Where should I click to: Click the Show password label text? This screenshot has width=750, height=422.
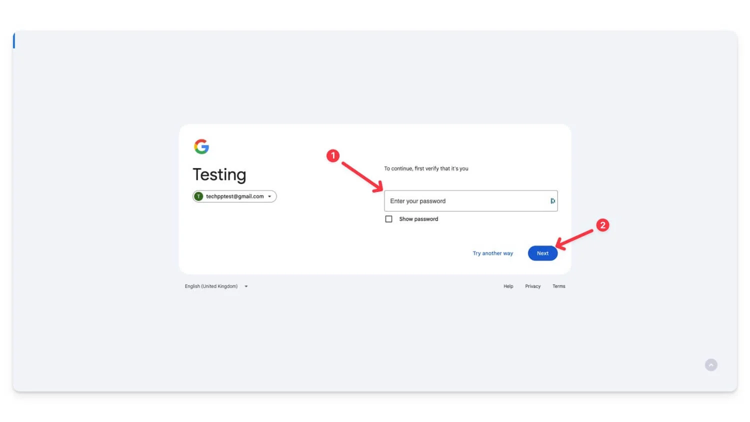coord(418,219)
